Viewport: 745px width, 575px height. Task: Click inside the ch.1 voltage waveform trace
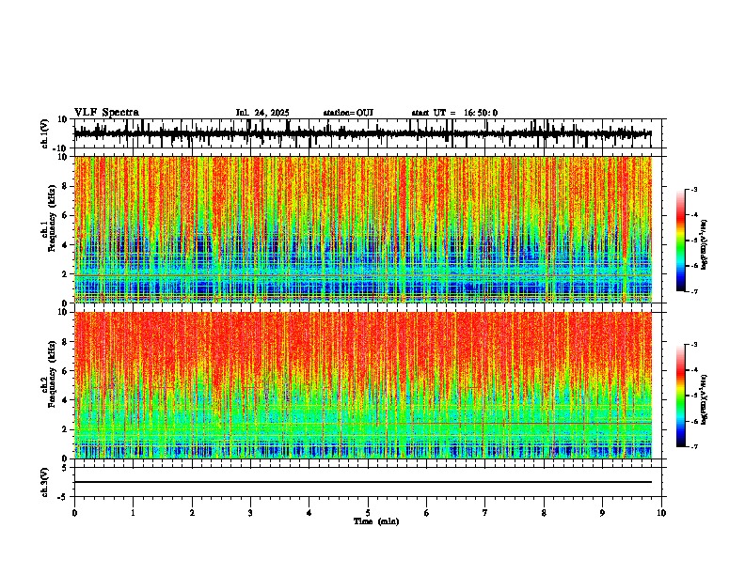pos(363,134)
